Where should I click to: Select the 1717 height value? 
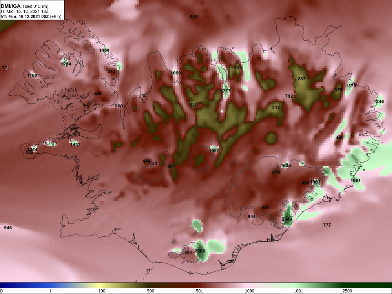[x=225, y=91]
